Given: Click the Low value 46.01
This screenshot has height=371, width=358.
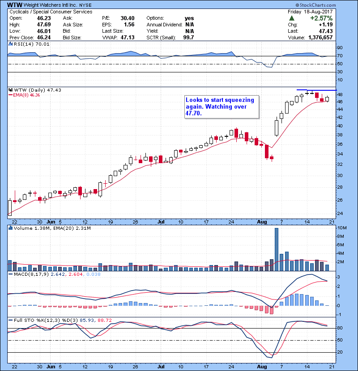Looking at the screenshot, I should pyautogui.click(x=44, y=31).
